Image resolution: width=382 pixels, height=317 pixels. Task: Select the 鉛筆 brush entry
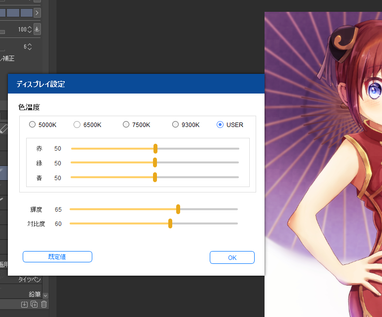(x=34, y=294)
